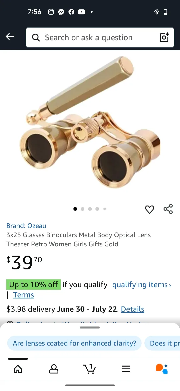180x391 pixels.
Task: Select the second image carousel dot
Action: click(83, 209)
